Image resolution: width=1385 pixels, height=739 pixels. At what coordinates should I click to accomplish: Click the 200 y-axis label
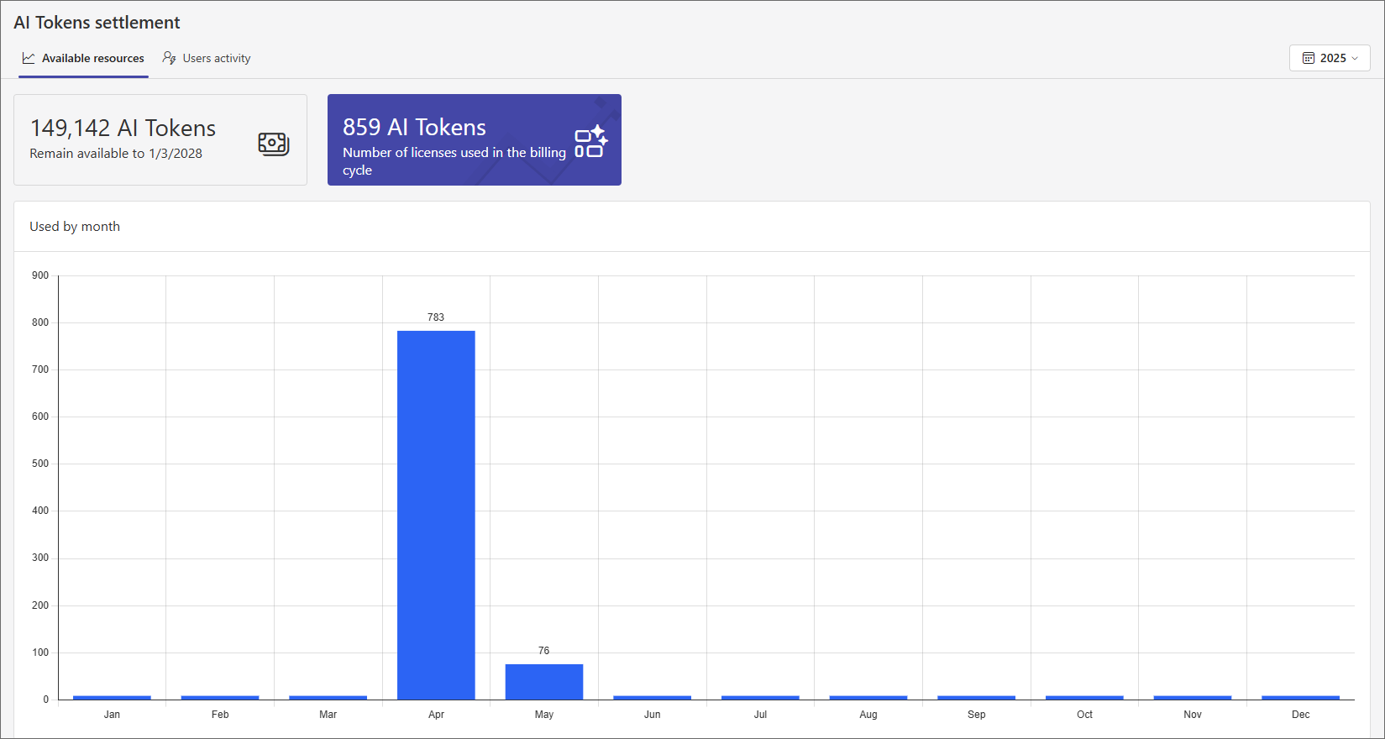point(40,605)
